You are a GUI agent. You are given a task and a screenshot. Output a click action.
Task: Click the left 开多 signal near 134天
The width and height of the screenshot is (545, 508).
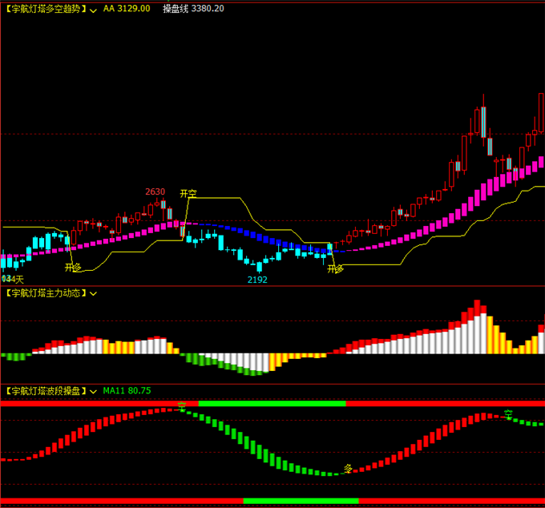(73, 268)
